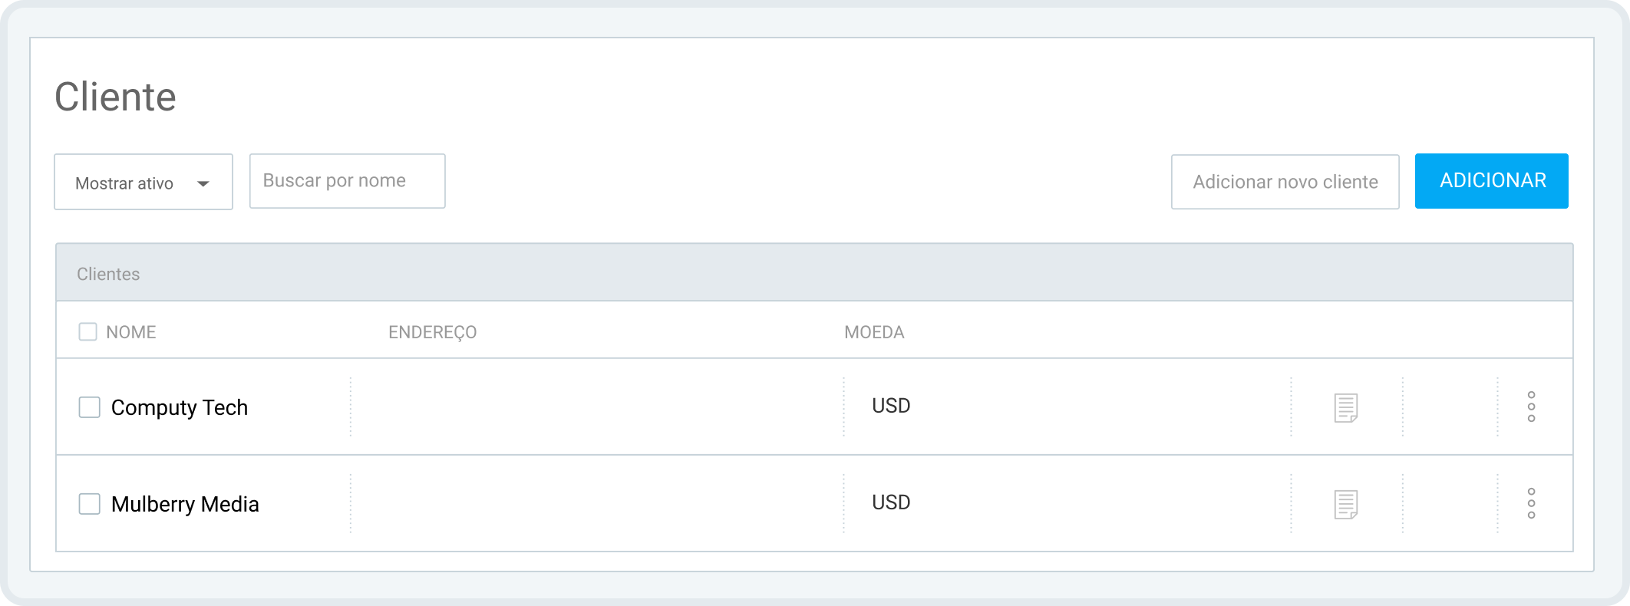
Task: Click the MOEDA column header
Action: (x=874, y=331)
